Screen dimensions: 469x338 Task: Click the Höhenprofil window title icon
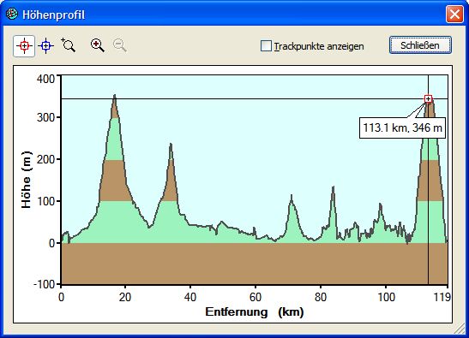12,14
